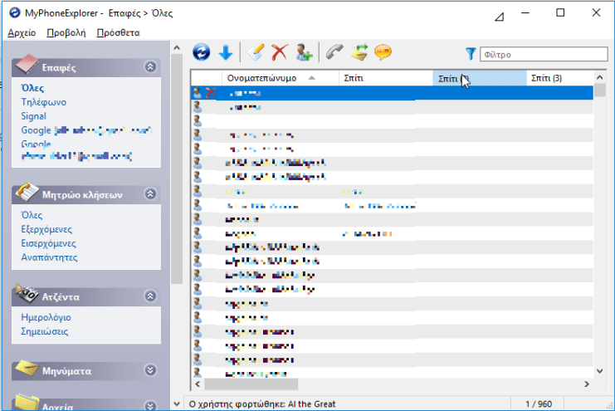Click the Μητρώο κλήσεων phone icon

coord(27,192)
